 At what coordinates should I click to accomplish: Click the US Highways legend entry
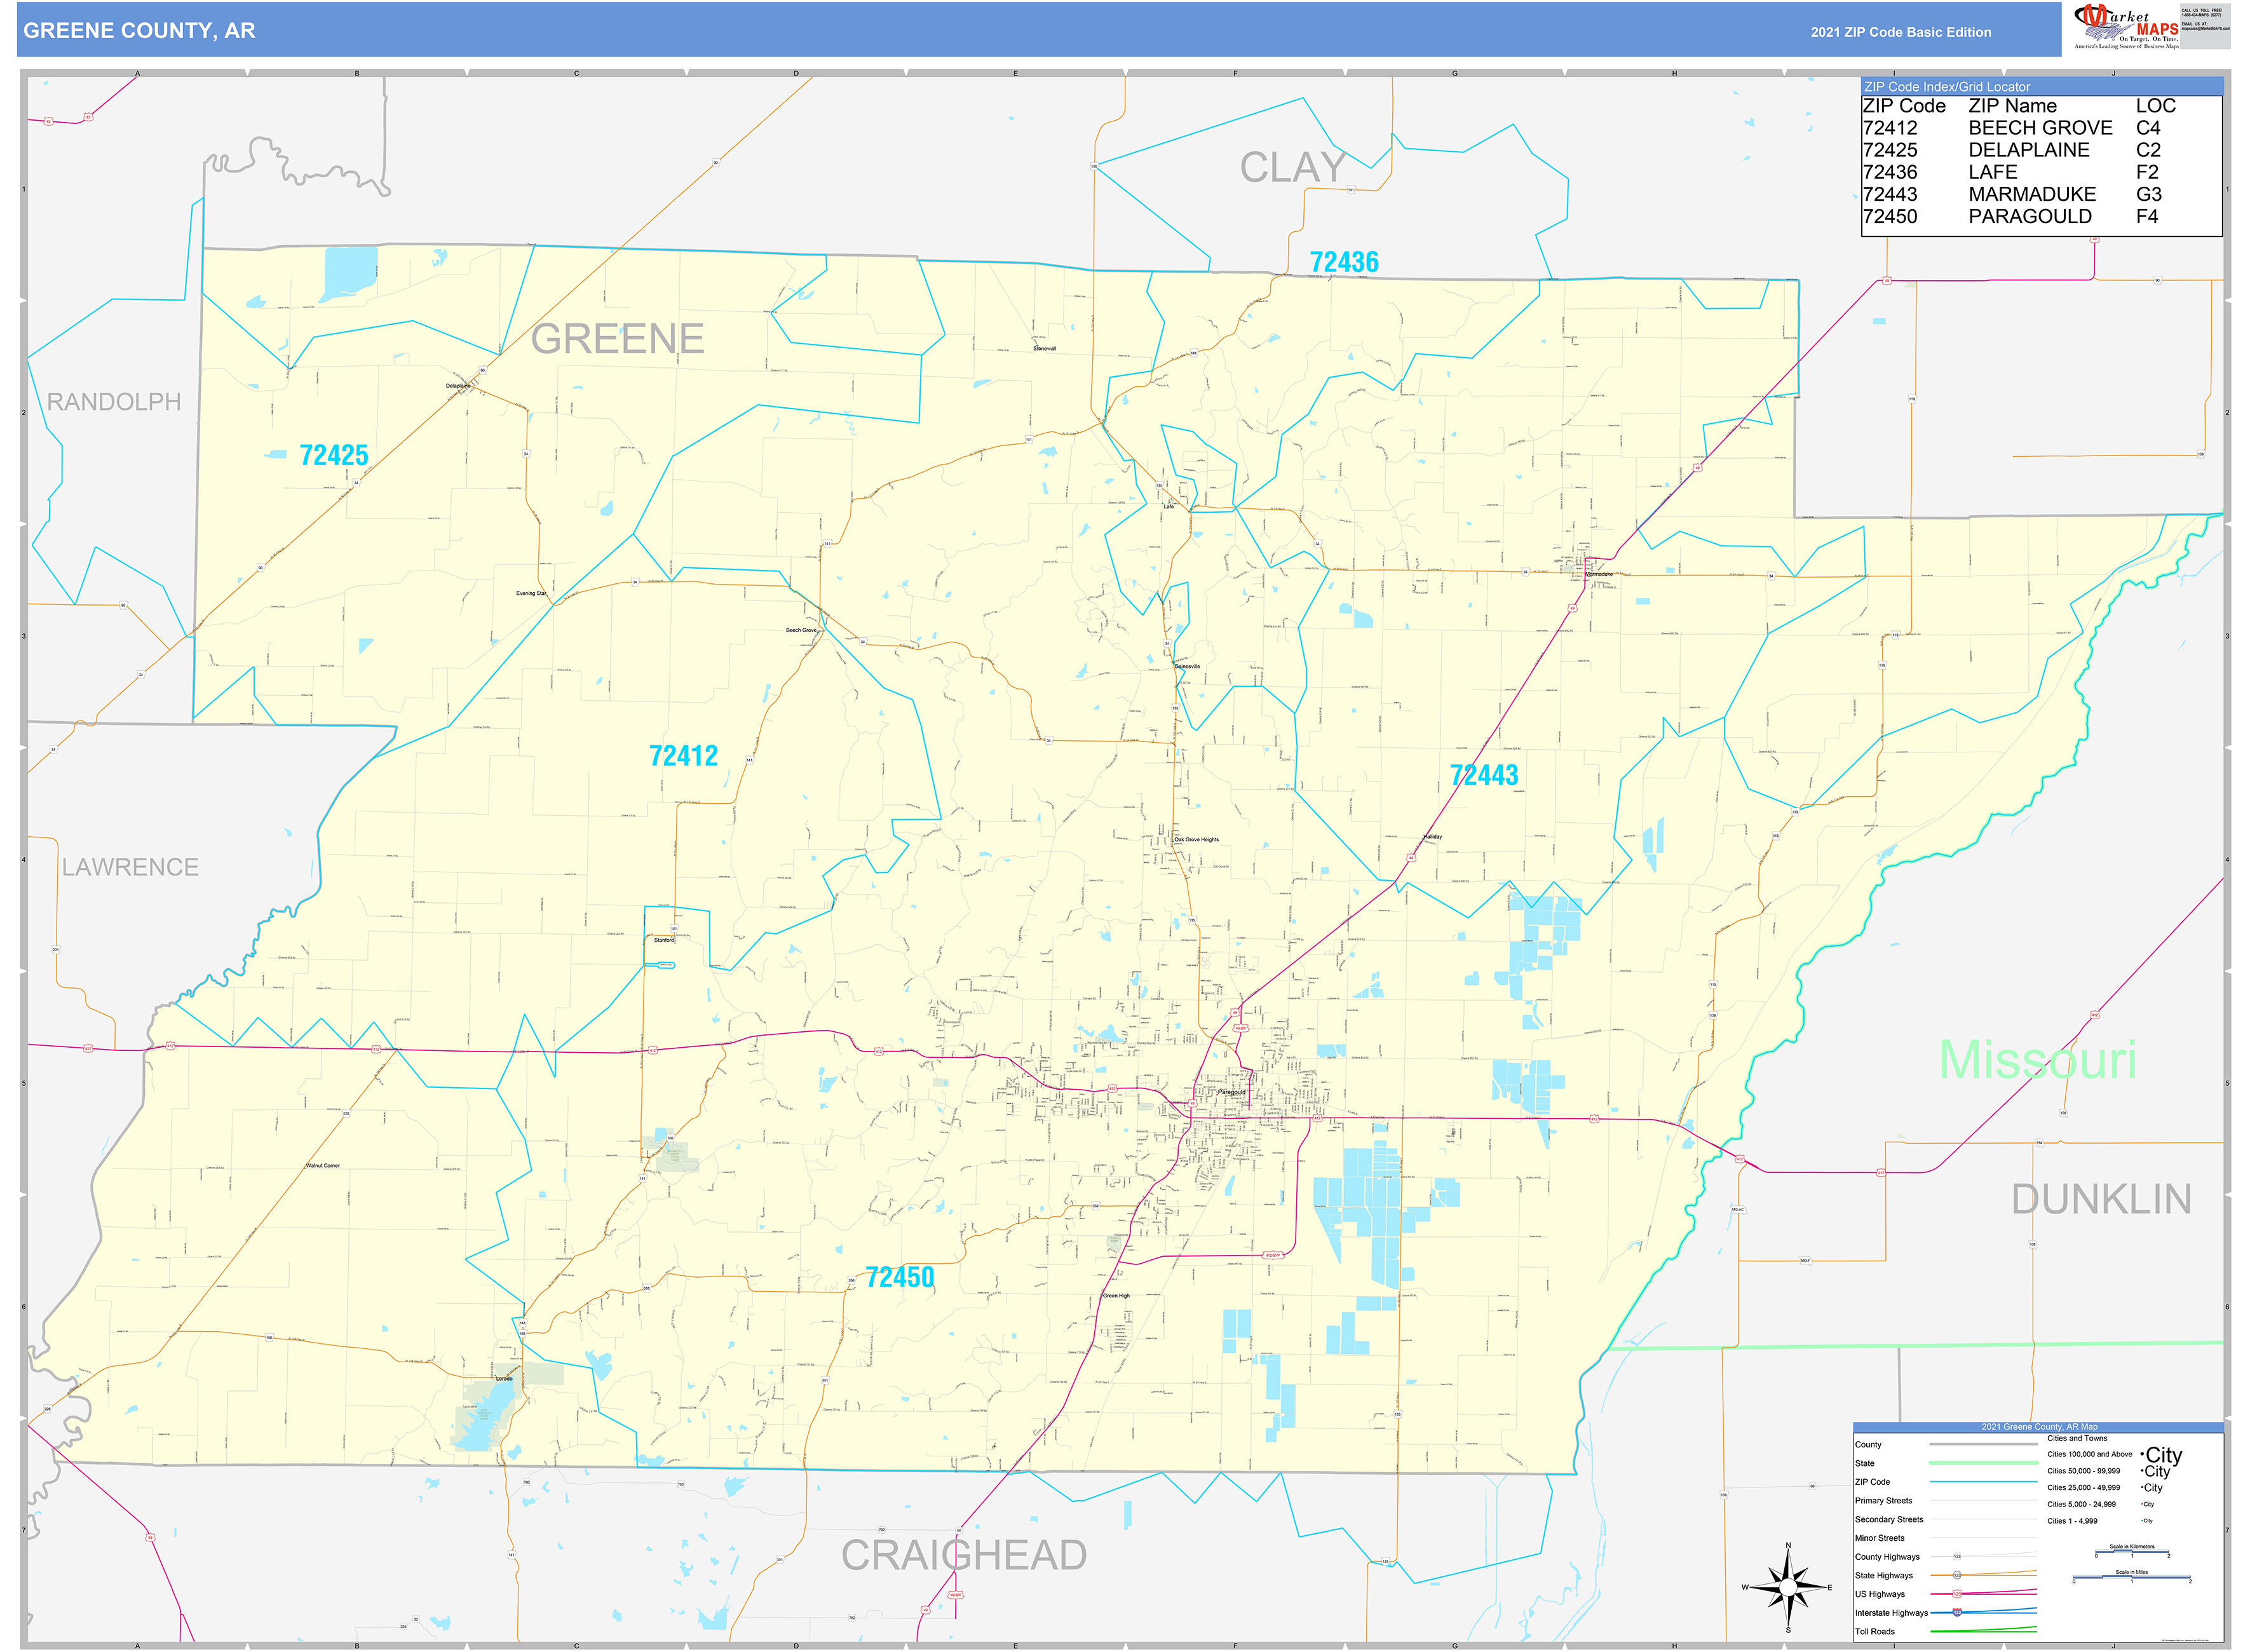[1879, 1594]
